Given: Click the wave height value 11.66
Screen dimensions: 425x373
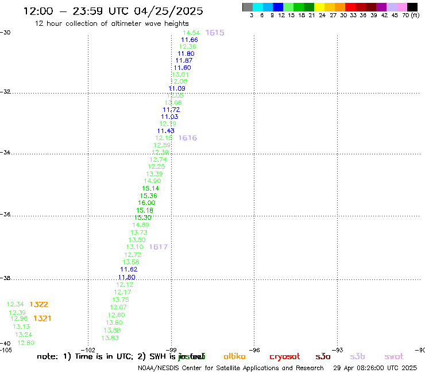Looking at the screenshot, I should tap(190, 40).
